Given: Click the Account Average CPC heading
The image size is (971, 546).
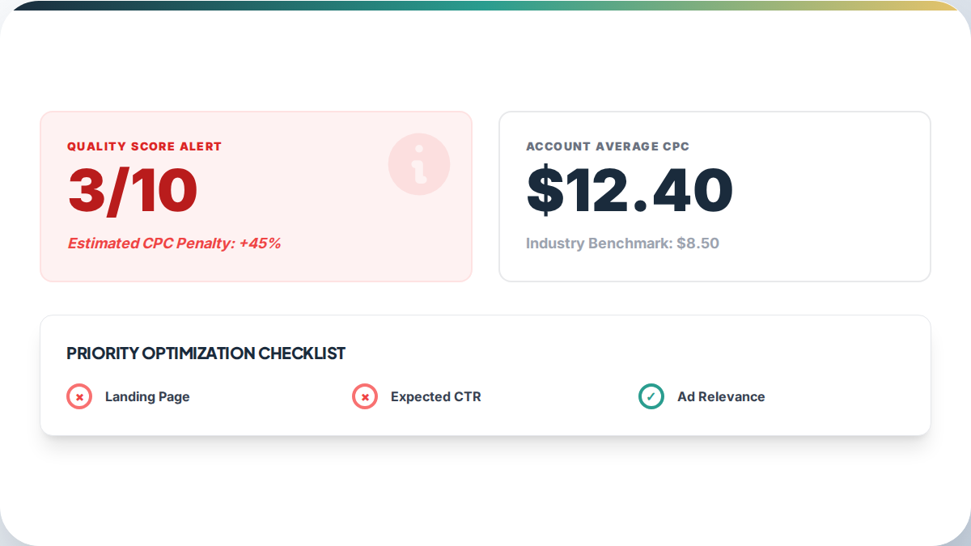Looking at the screenshot, I should (607, 146).
